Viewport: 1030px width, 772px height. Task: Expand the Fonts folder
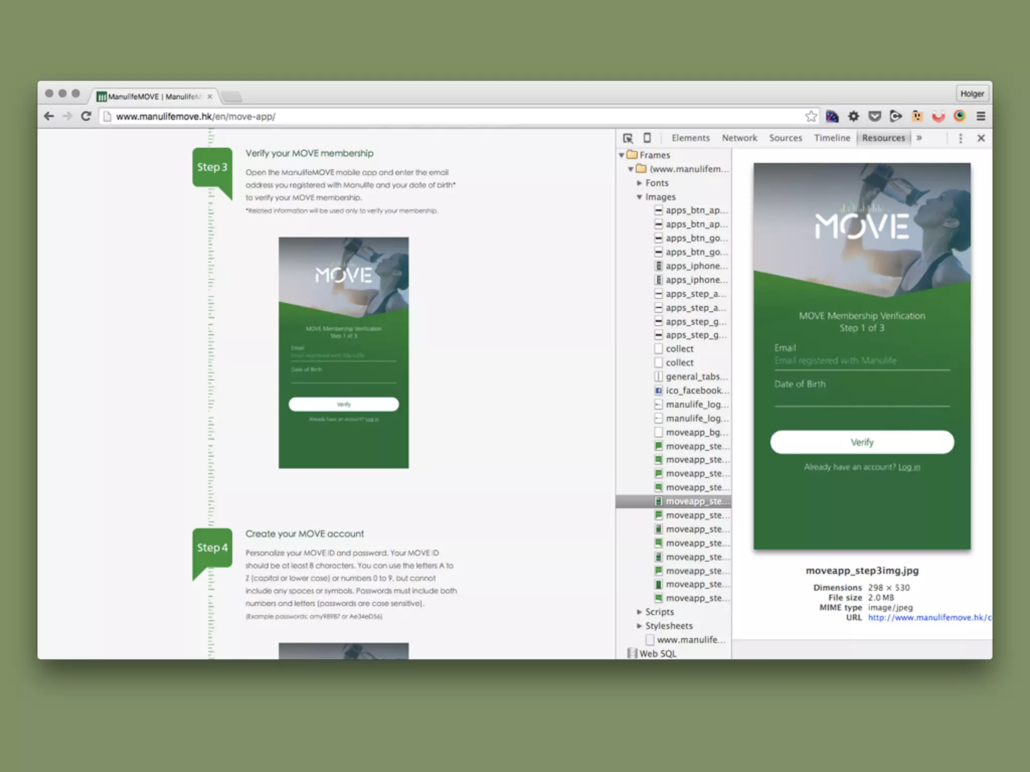(x=639, y=183)
